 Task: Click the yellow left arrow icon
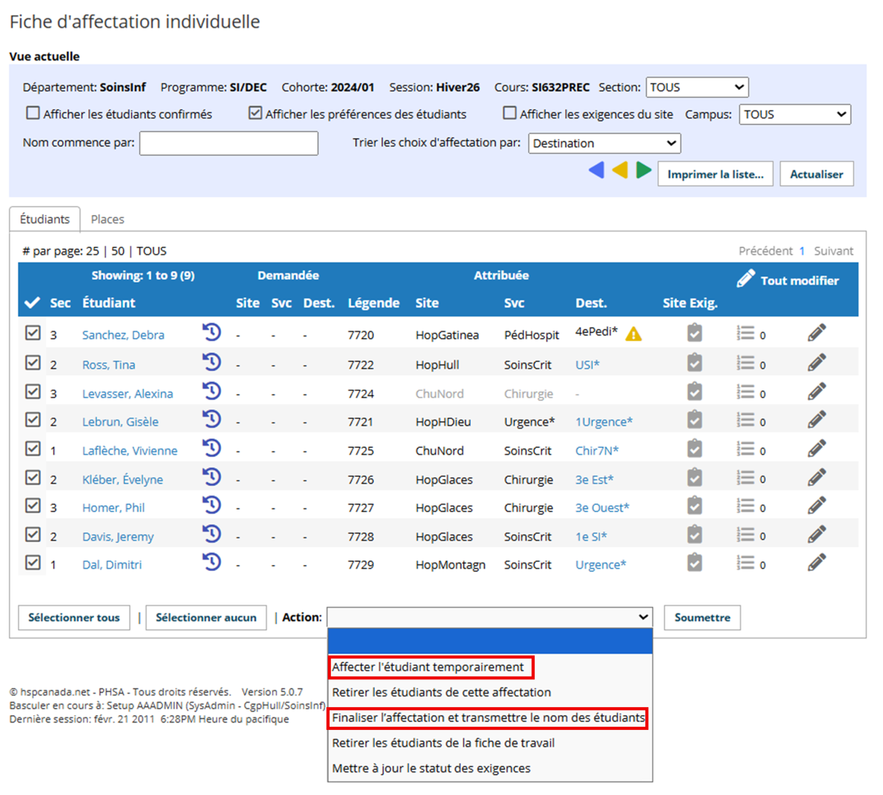pyautogui.click(x=620, y=171)
